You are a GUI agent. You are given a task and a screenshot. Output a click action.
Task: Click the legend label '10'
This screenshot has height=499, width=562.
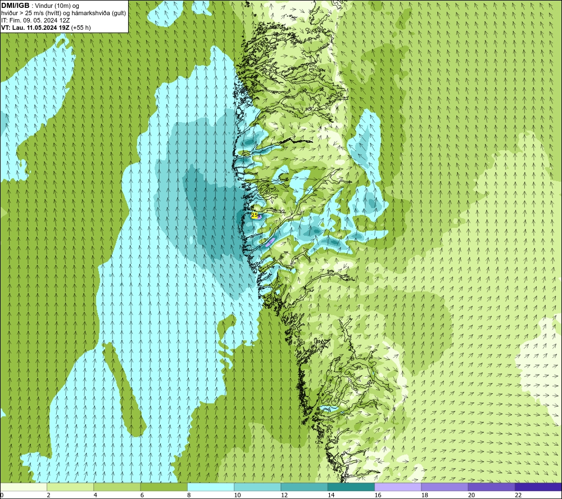(237, 495)
